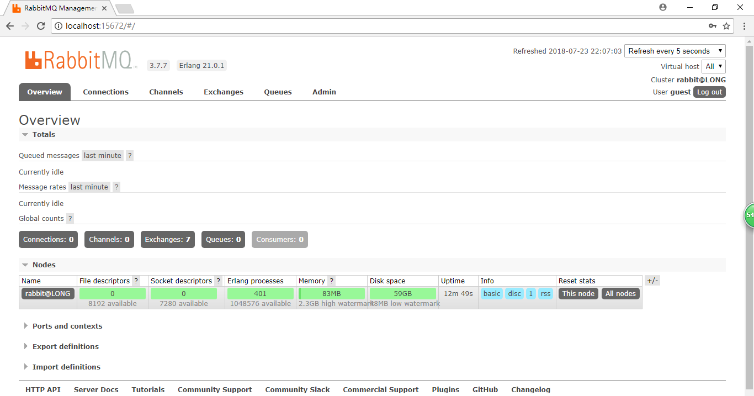Screen dimensions: 754x396
Task: Click the basic info tag
Action: click(x=492, y=294)
